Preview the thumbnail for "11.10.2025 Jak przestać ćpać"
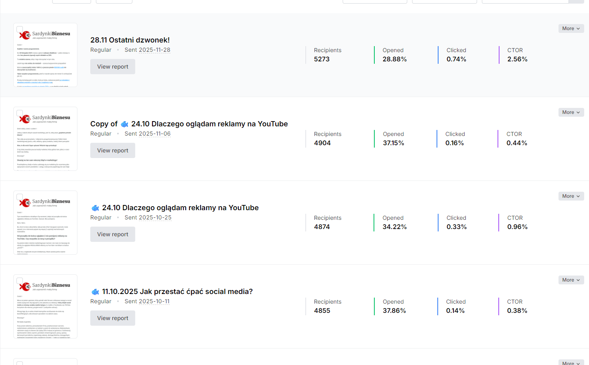This screenshot has height=365, width=589. (x=45, y=306)
